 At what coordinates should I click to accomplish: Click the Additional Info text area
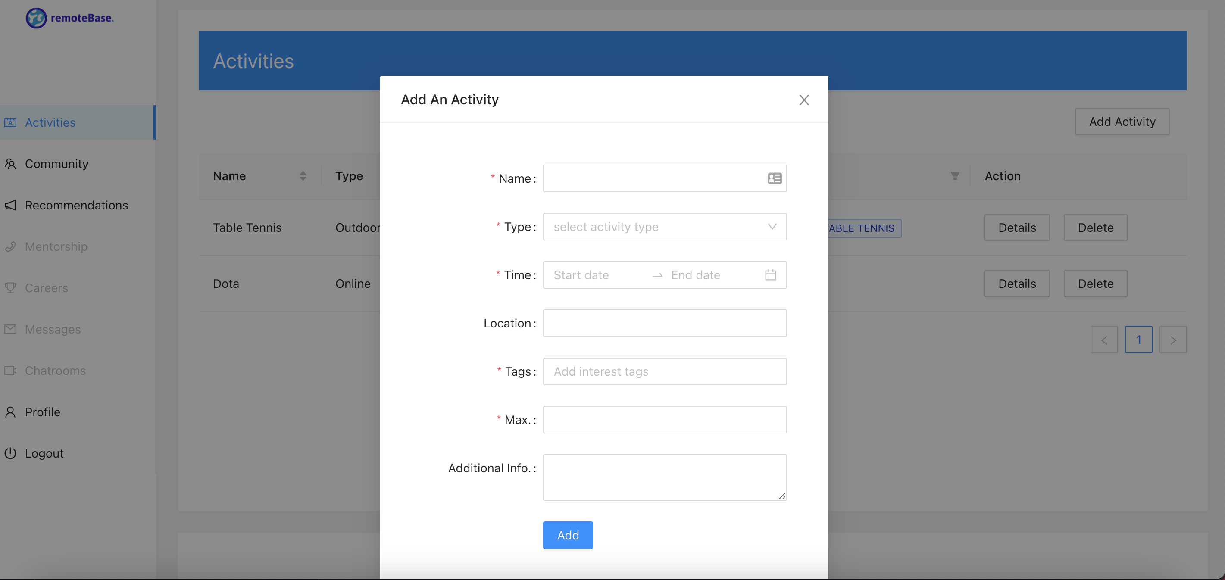tap(664, 477)
